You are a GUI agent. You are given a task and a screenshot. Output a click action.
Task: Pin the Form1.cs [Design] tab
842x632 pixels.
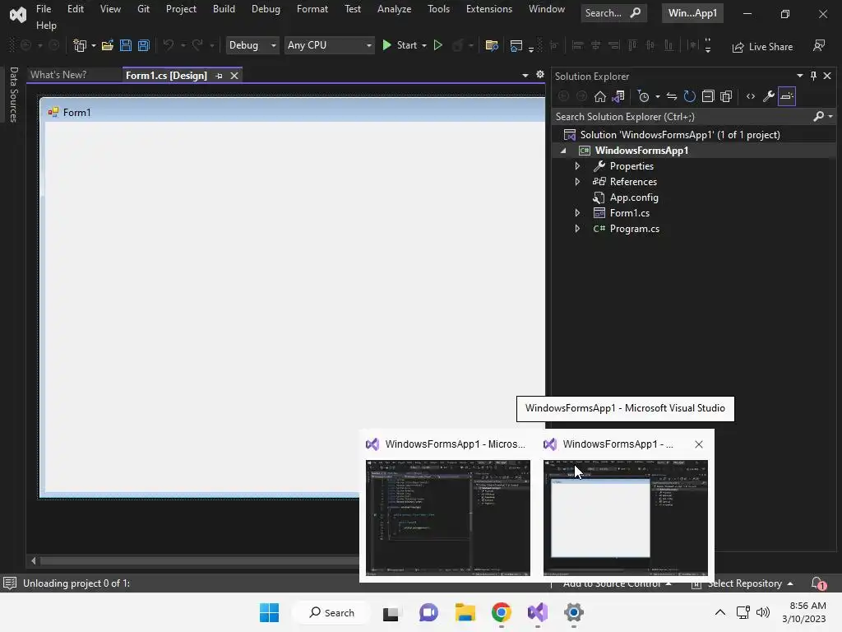pyautogui.click(x=219, y=76)
